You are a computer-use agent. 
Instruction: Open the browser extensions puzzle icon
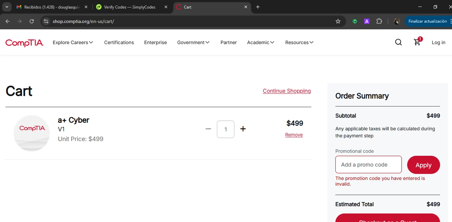[379, 21]
